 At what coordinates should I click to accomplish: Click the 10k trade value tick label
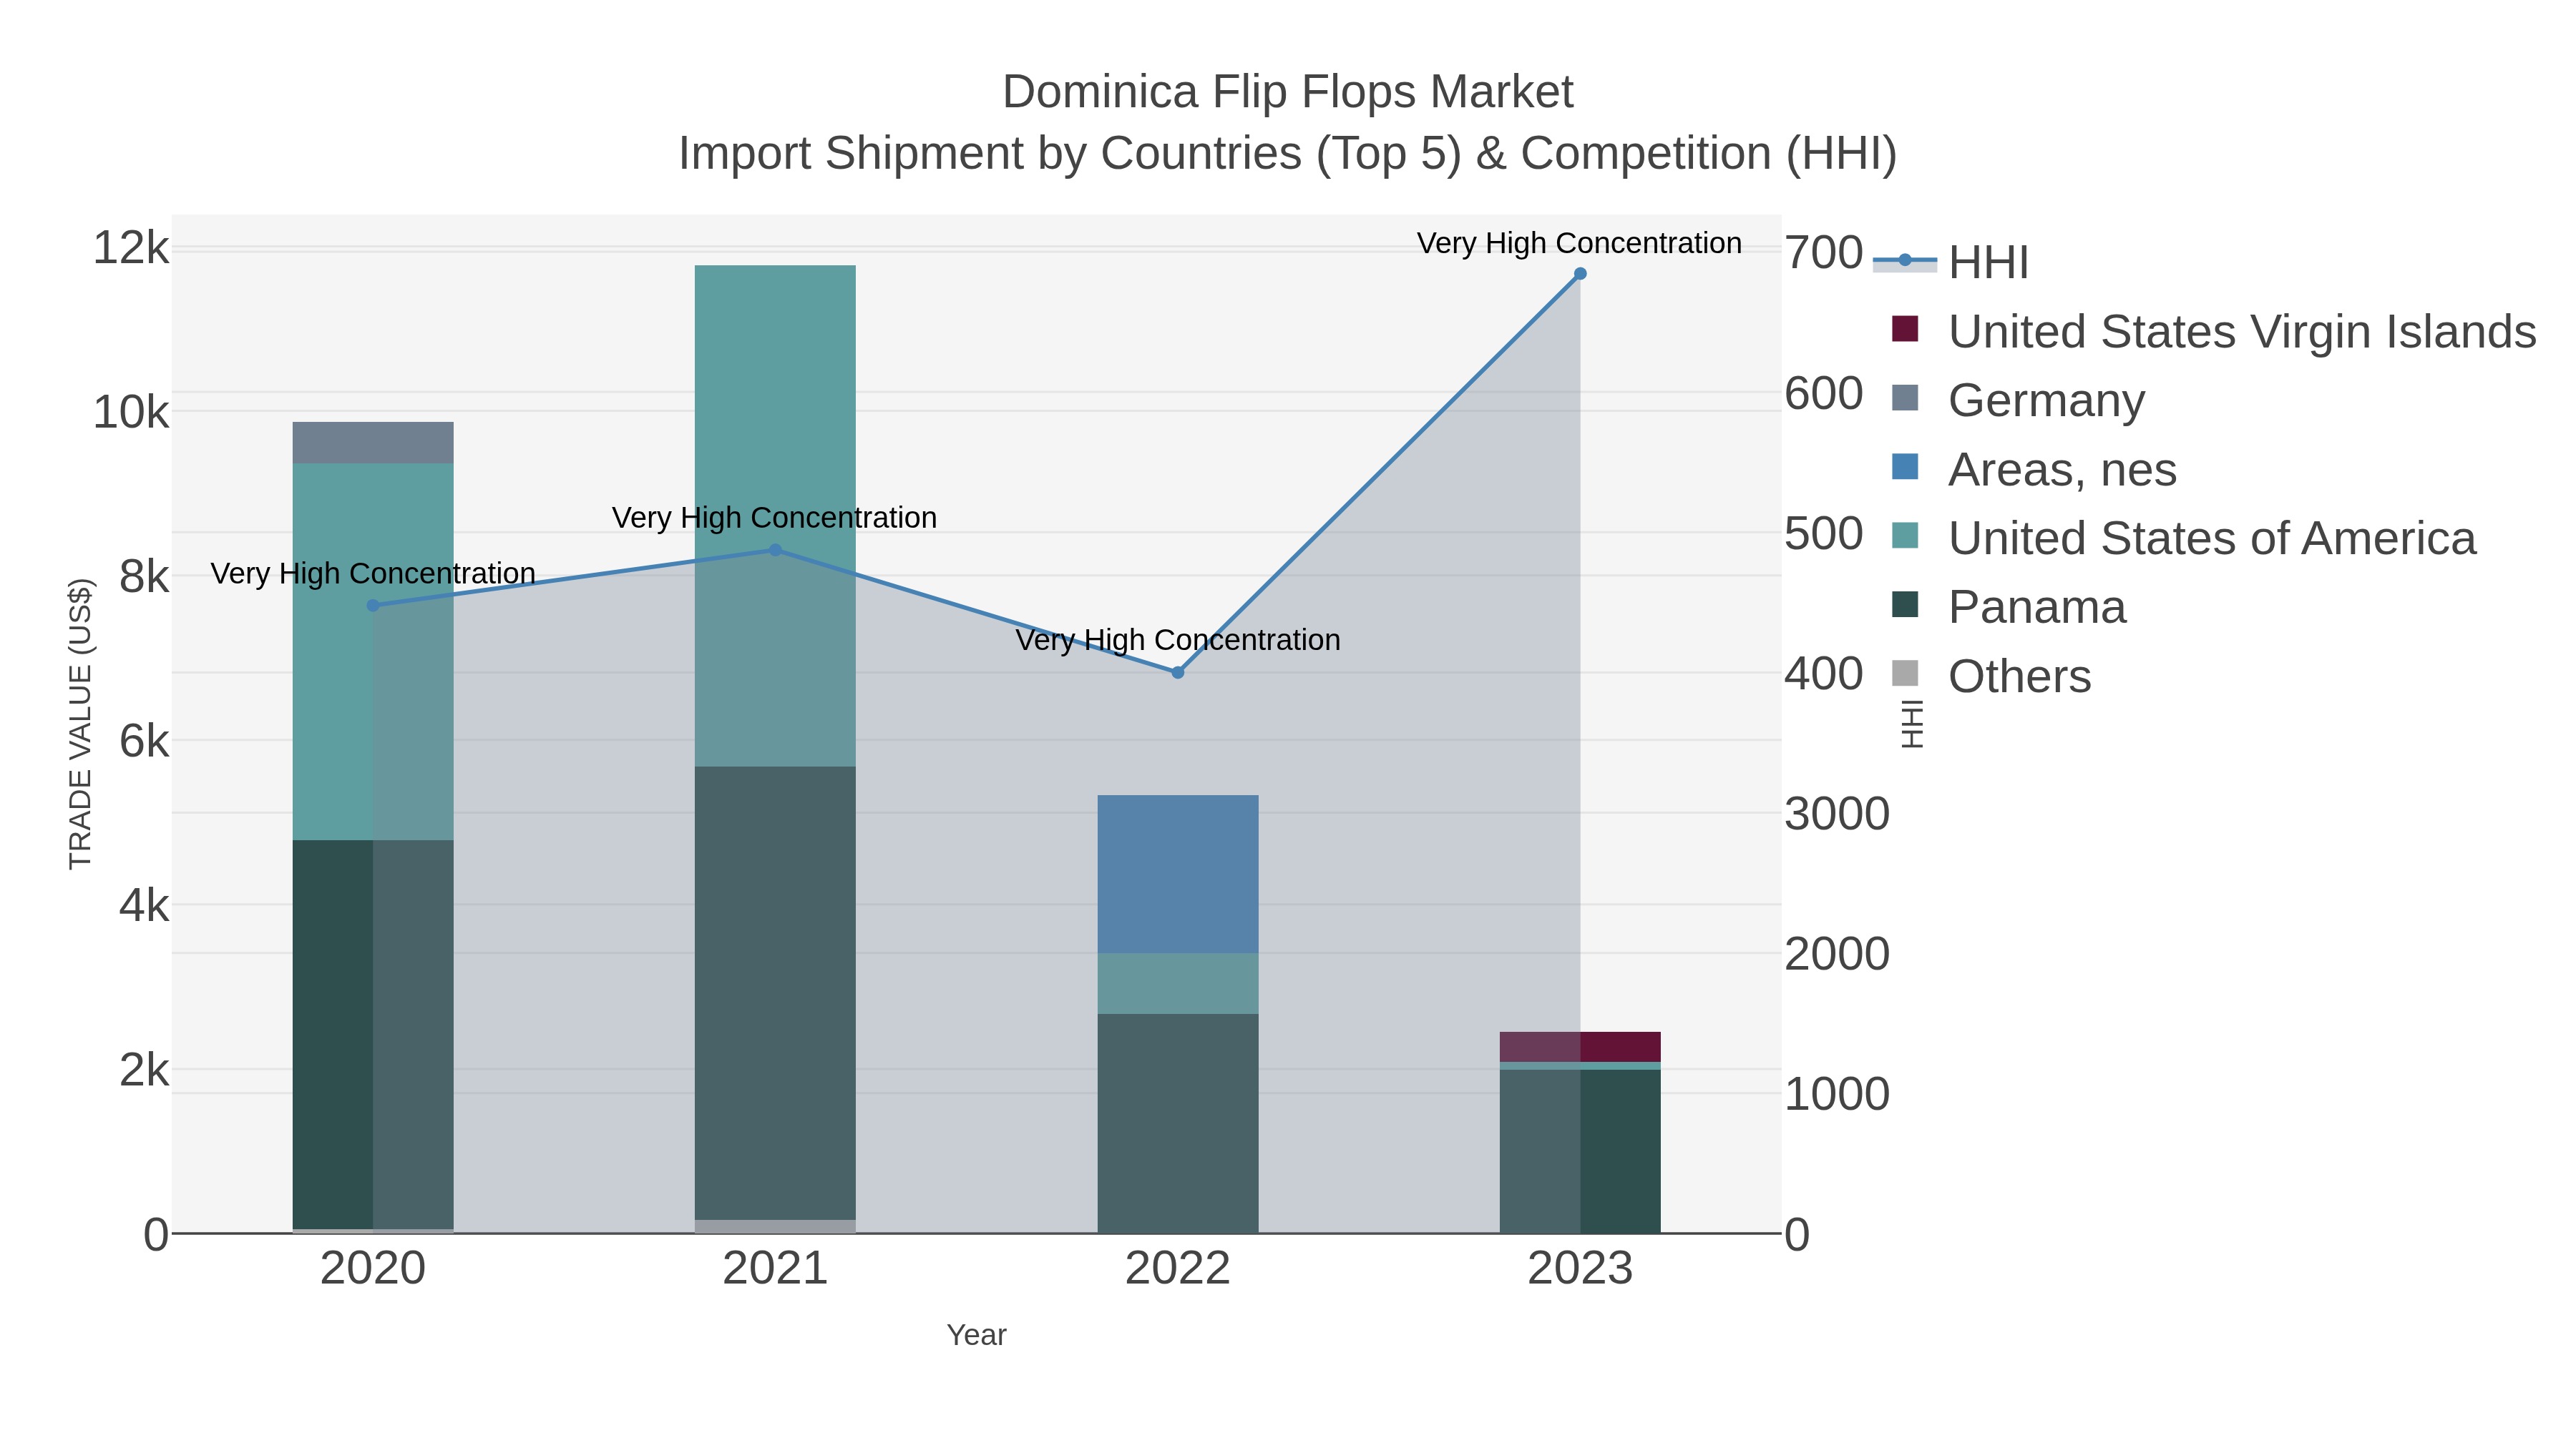(x=131, y=412)
